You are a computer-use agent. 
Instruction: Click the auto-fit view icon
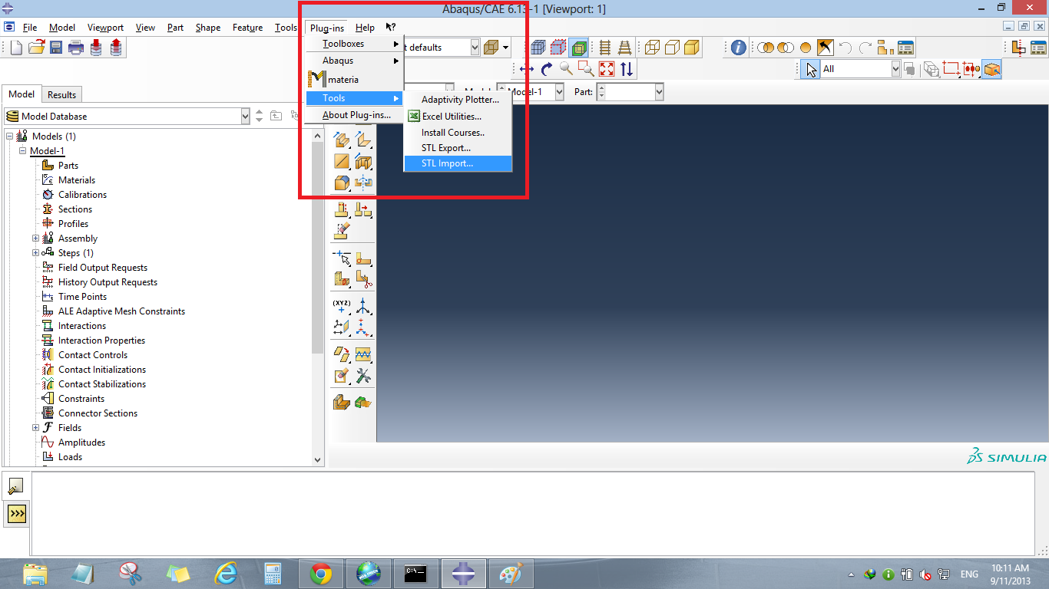pyautogui.click(x=607, y=69)
